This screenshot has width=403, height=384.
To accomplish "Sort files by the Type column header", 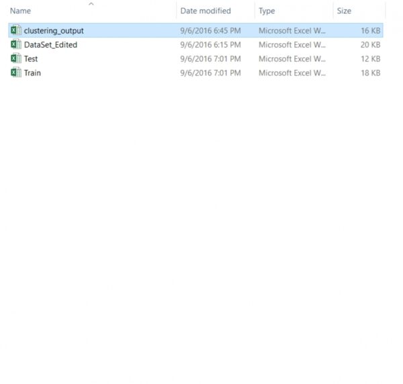I will pos(267,11).
